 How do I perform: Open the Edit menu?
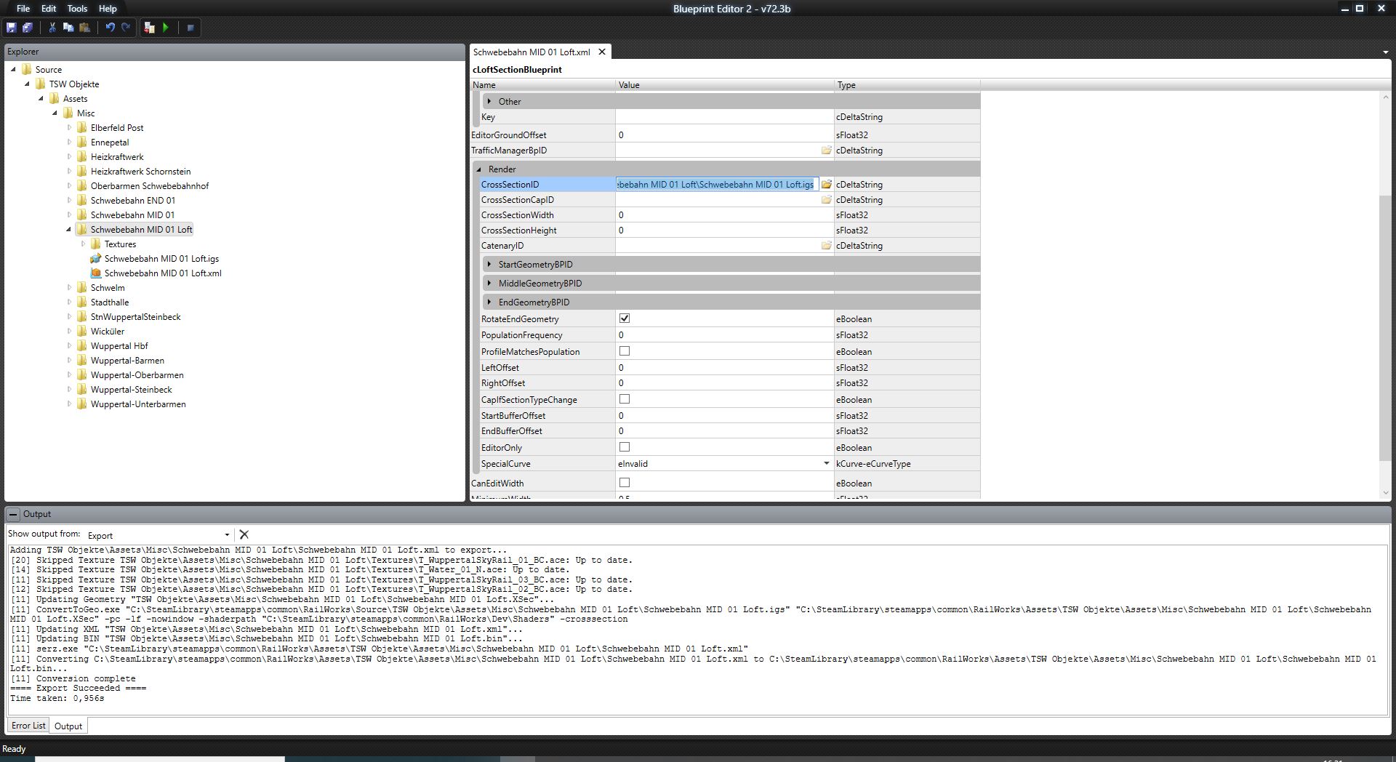coord(49,9)
